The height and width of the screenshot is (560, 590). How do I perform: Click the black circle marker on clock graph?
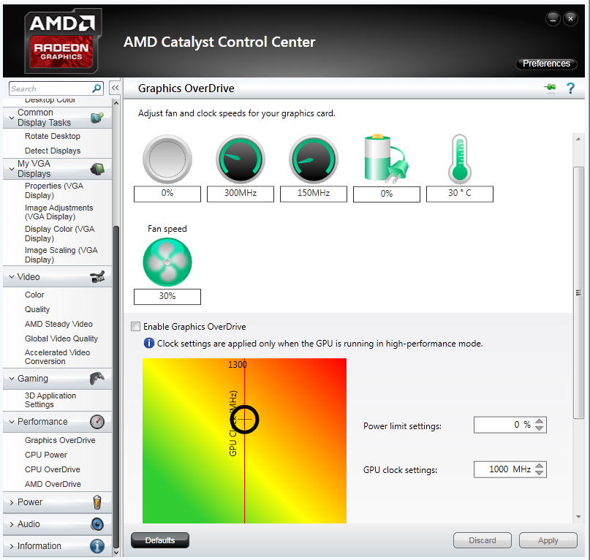[245, 419]
